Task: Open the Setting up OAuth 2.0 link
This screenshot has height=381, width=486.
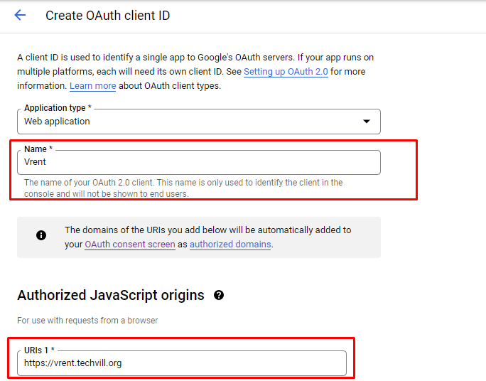Action: tap(286, 72)
